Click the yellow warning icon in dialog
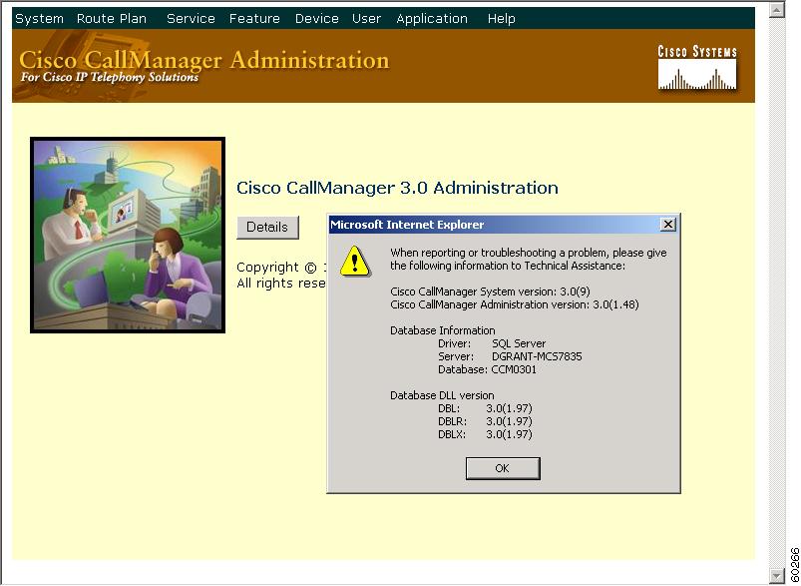 (x=354, y=262)
